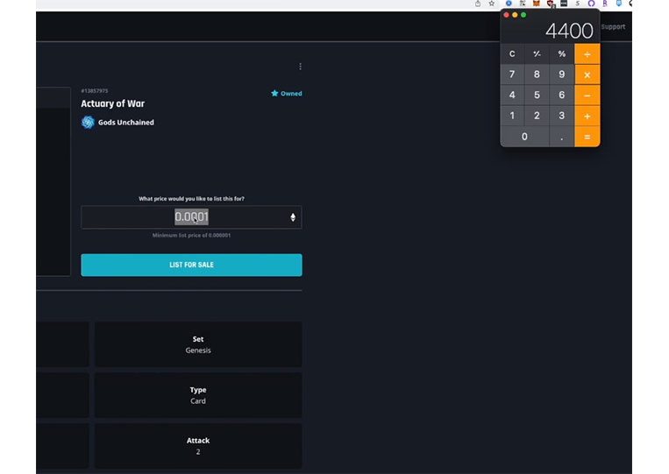The image size is (669, 474).
Task: Click the 6 key on Calculator
Action: pyautogui.click(x=561, y=95)
